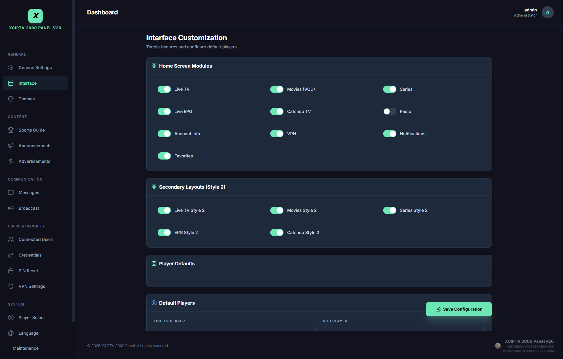Open the admin avatar profile

[547, 12]
